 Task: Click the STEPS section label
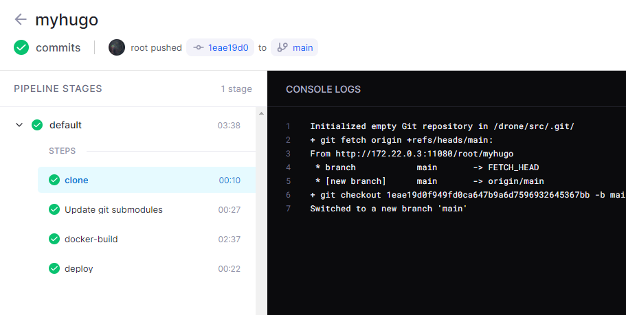63,151
